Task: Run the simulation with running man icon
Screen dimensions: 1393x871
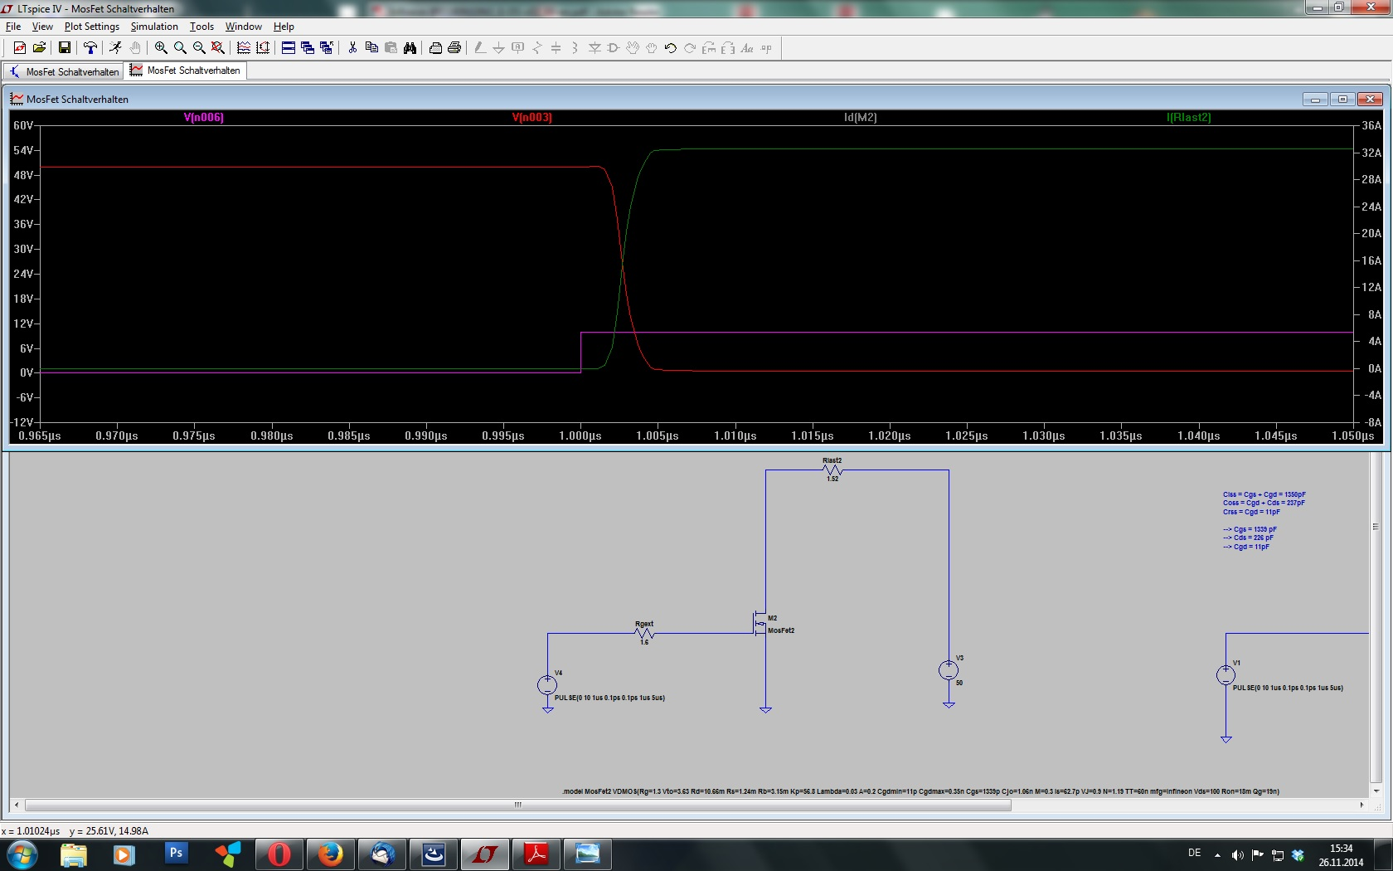Action: click(116, 48)
